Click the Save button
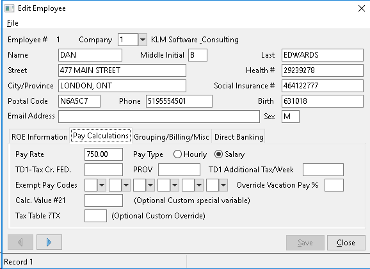 click(305, 243)
